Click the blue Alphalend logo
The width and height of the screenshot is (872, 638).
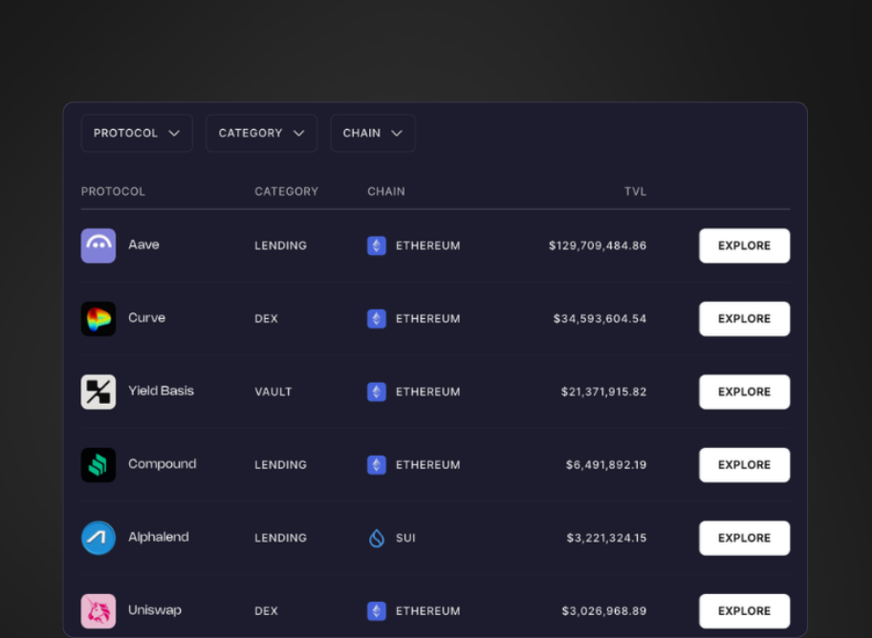98,538
